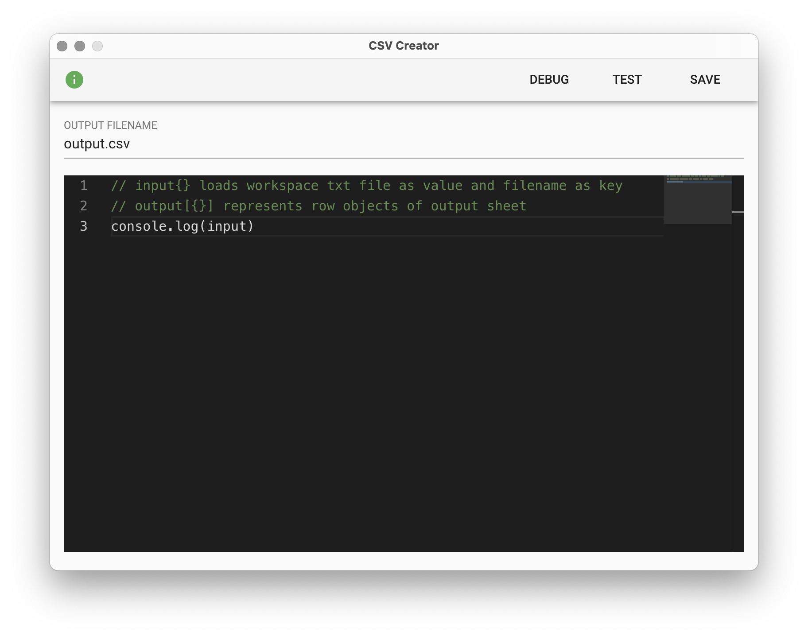
Task: Minimize the CSV Creator window
Action: pyautogui.click(x=80, y=46)
